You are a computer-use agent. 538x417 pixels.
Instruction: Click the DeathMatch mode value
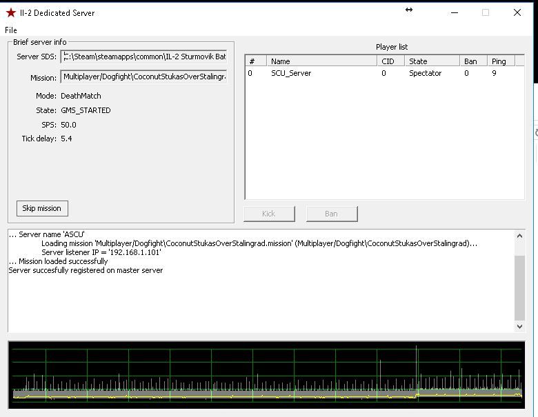81,96
